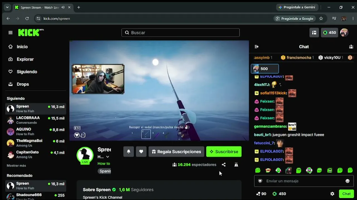Click username sofia11513kick in chat
This screenshot has height=200, width=357.
coord(273,93)
